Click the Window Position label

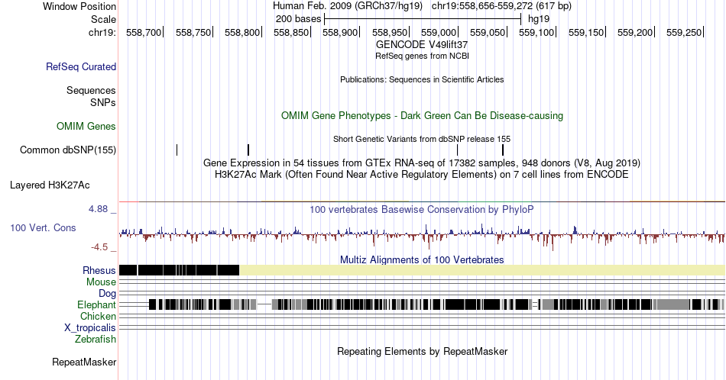(79, 6)
